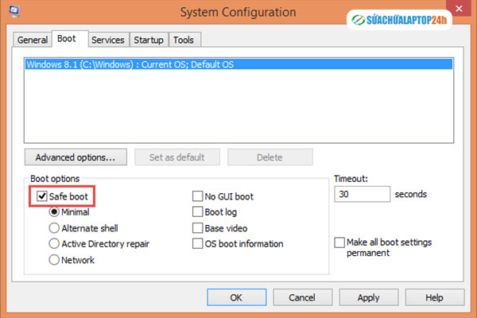Open Help for System Configuration

click(435, 297)
